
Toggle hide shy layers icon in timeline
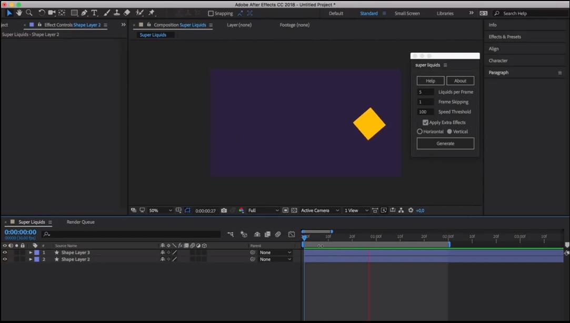coord(257,234)
